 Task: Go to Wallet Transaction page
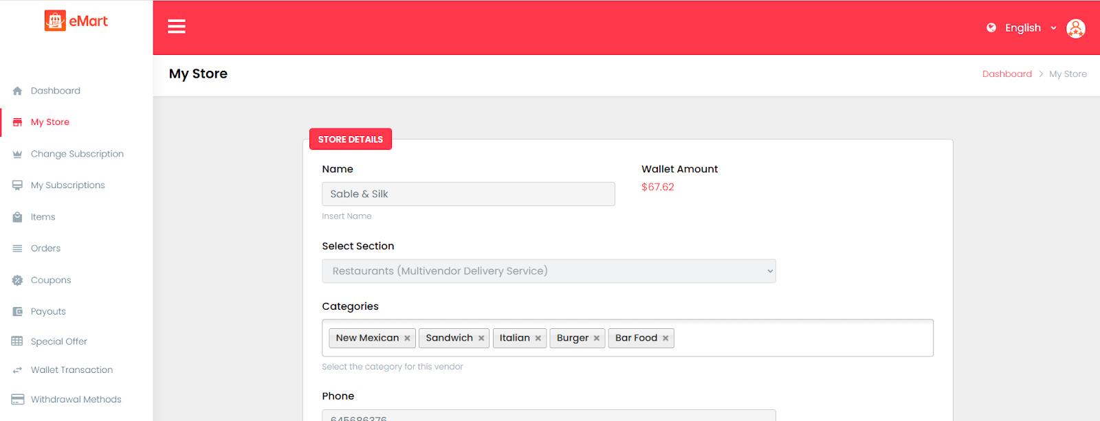tap(71, 370)
